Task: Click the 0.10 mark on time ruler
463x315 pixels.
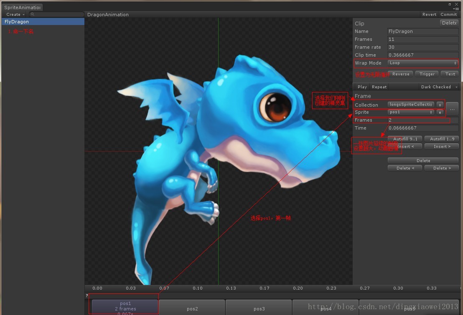Action: [x=198, y=288]
